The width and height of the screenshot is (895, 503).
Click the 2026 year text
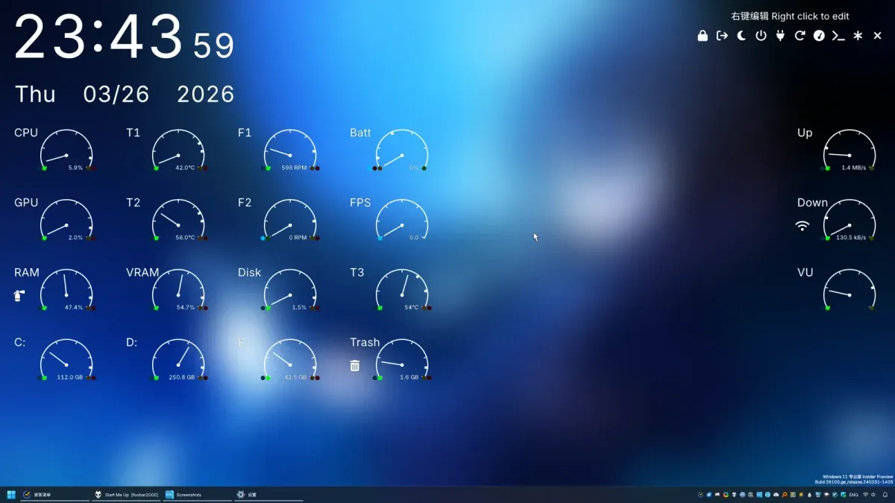click(206, 95)
